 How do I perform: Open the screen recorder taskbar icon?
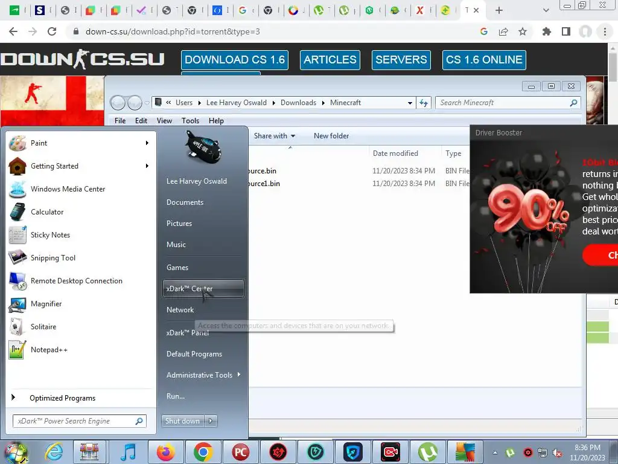click(x=390, y=452)
